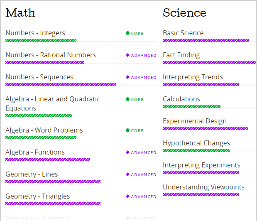Click the Science section heading
Image resolution: width=257 pixels, height=221 pixels.
185,12
